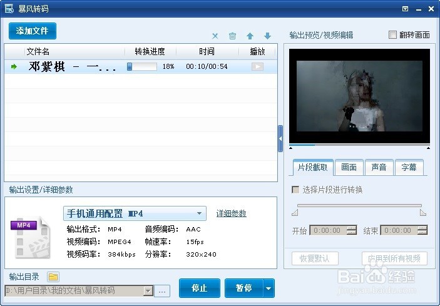Move file up with up arrow
Image resolution: width=440 pixels, height=306 pixels.
(250, 36)
